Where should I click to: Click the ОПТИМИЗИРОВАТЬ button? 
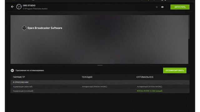pos(175,70)
